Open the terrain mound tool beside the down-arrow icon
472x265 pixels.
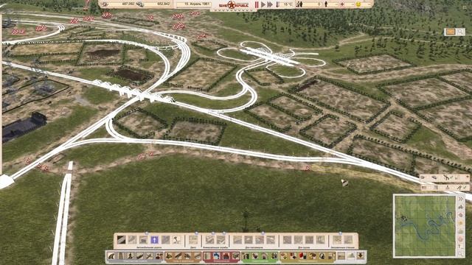tap(351, 256)
